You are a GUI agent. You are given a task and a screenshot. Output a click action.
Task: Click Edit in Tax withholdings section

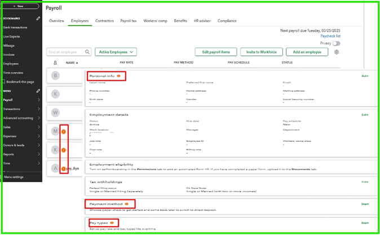pos(365,182)
